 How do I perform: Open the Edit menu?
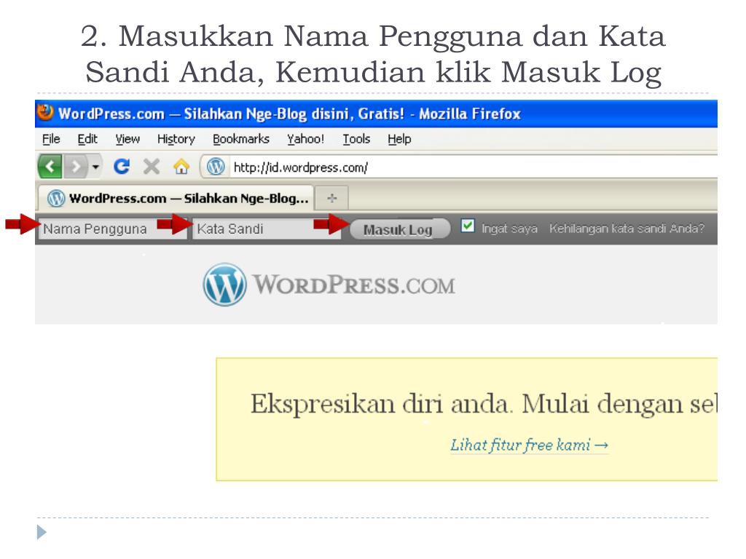pos(87,139)
